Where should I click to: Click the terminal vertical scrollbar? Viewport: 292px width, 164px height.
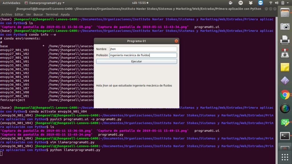[277, 90]
